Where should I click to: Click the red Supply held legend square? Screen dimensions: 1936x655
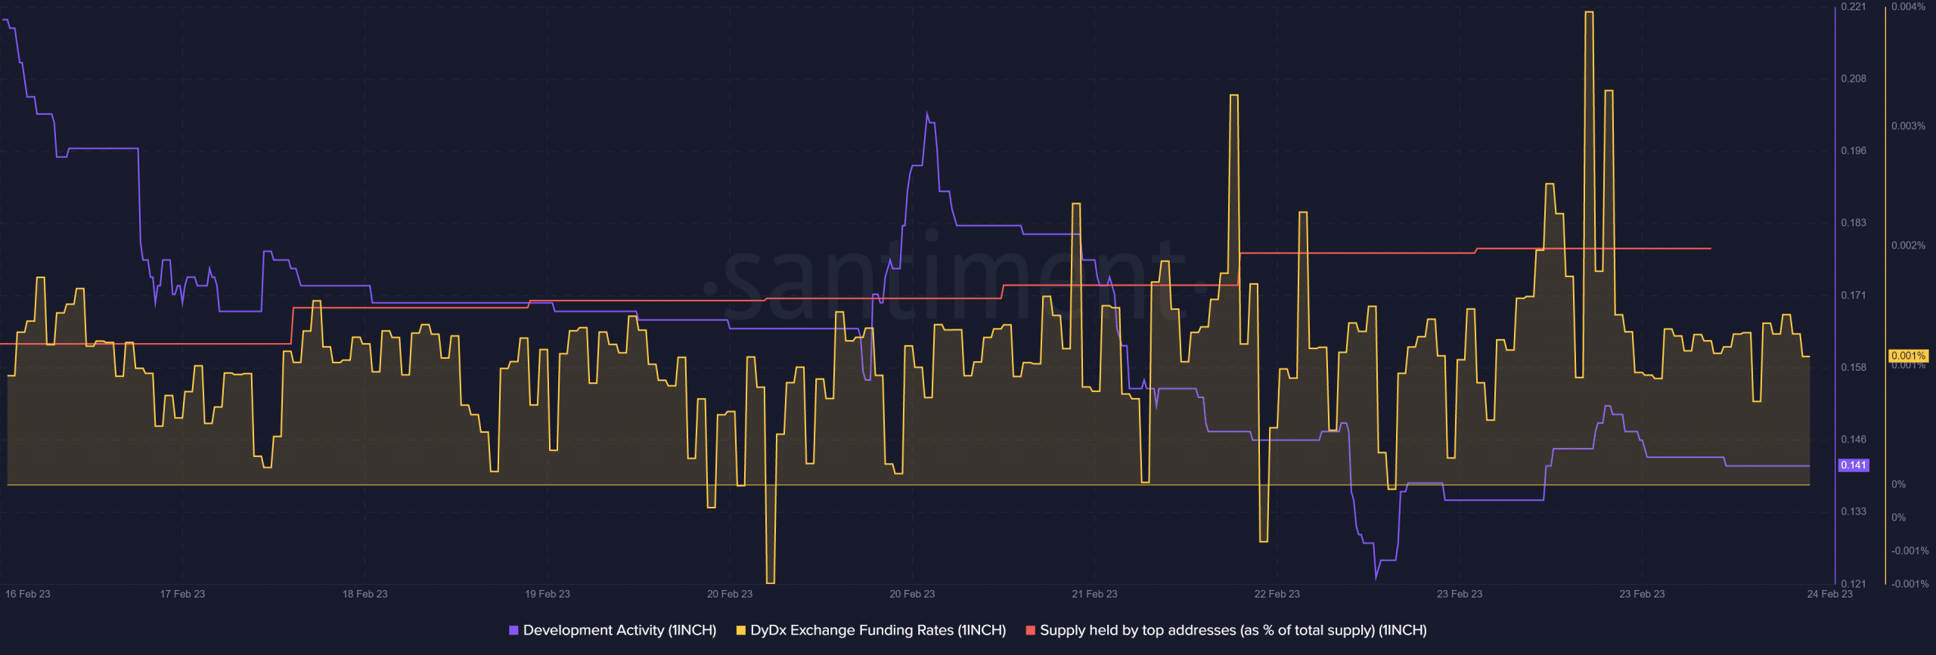[x=1030, y=630]
